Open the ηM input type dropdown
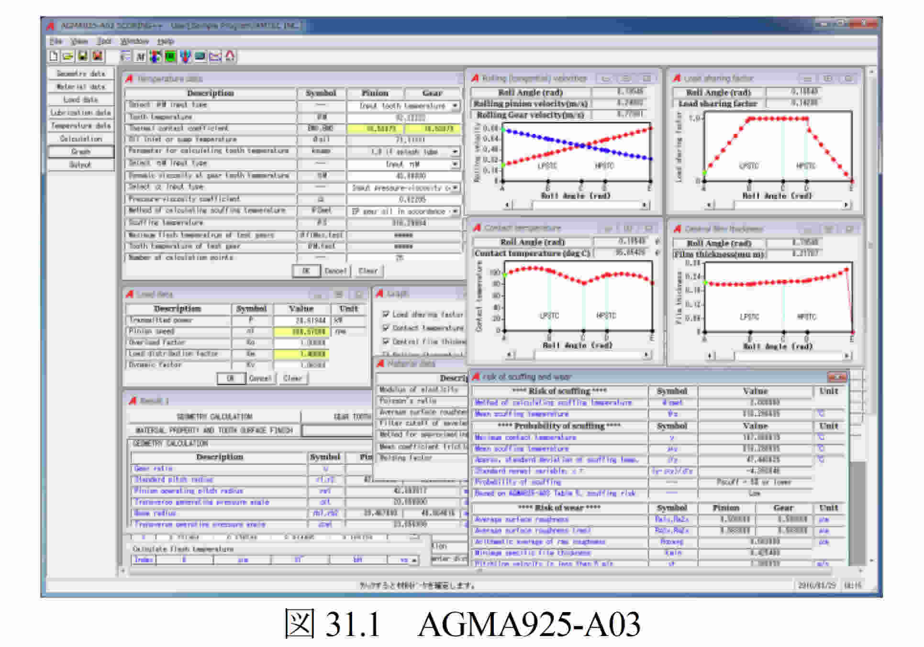 click(455, 164)
